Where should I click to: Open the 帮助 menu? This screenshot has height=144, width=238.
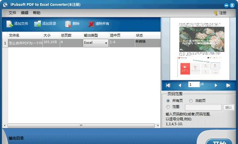point(37,13)
